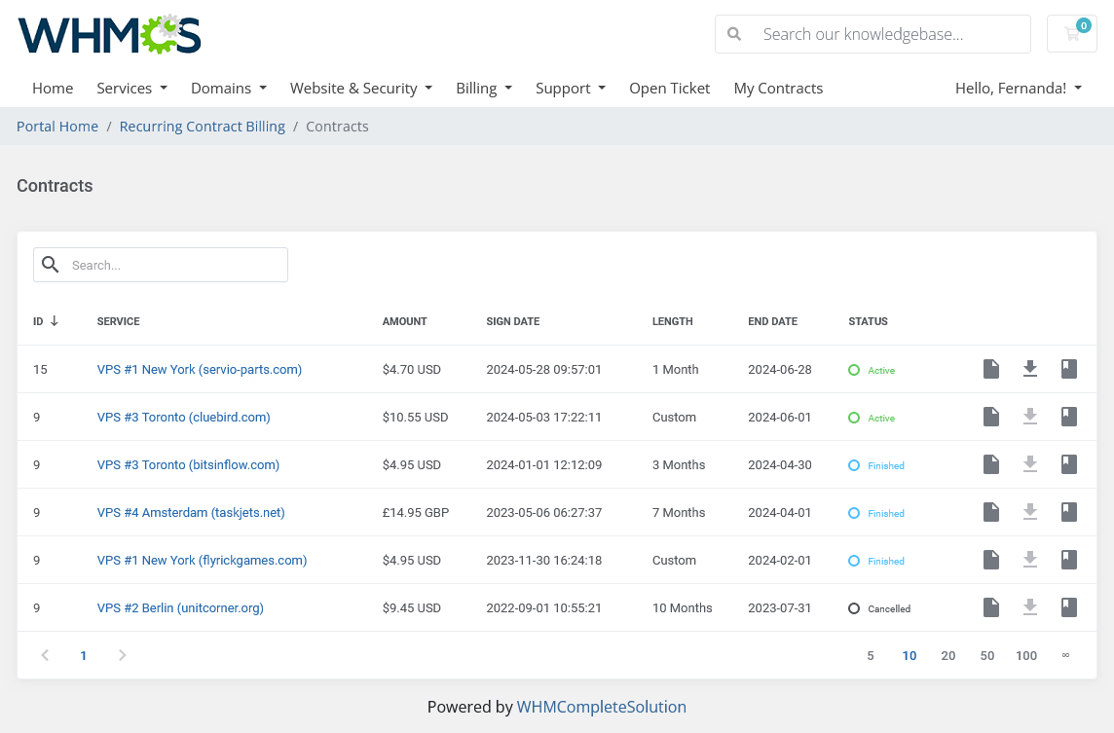Select page 1 in pagination

(83, 655)
